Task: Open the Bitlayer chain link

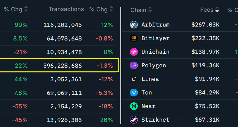Action: tap(155, 38)
